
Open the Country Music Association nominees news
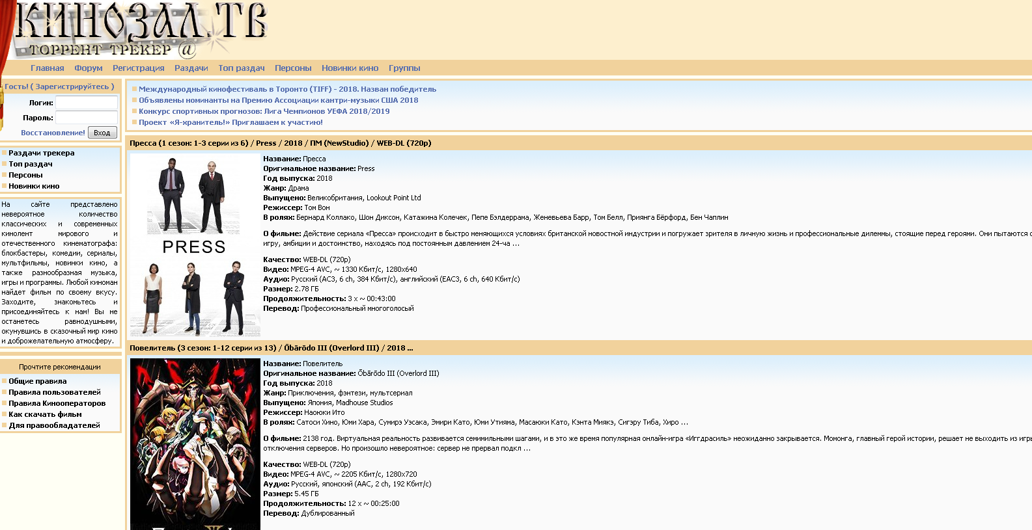(278, 100)
